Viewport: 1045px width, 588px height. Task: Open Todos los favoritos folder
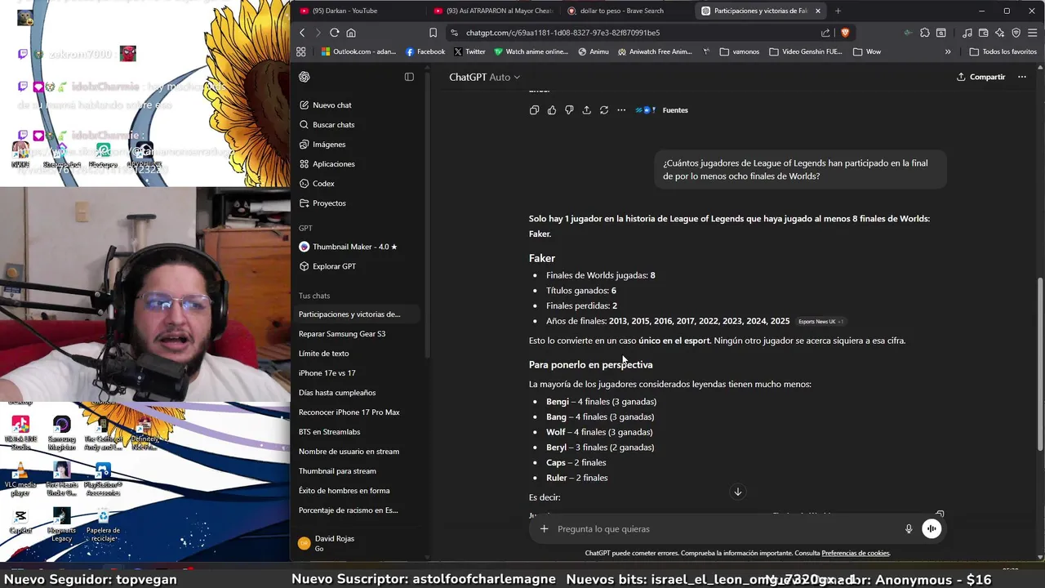(1003, 51)
